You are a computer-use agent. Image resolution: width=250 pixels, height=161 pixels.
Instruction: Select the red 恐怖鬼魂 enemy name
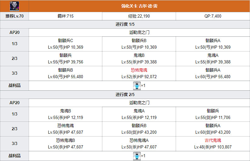tap(139, 70)
